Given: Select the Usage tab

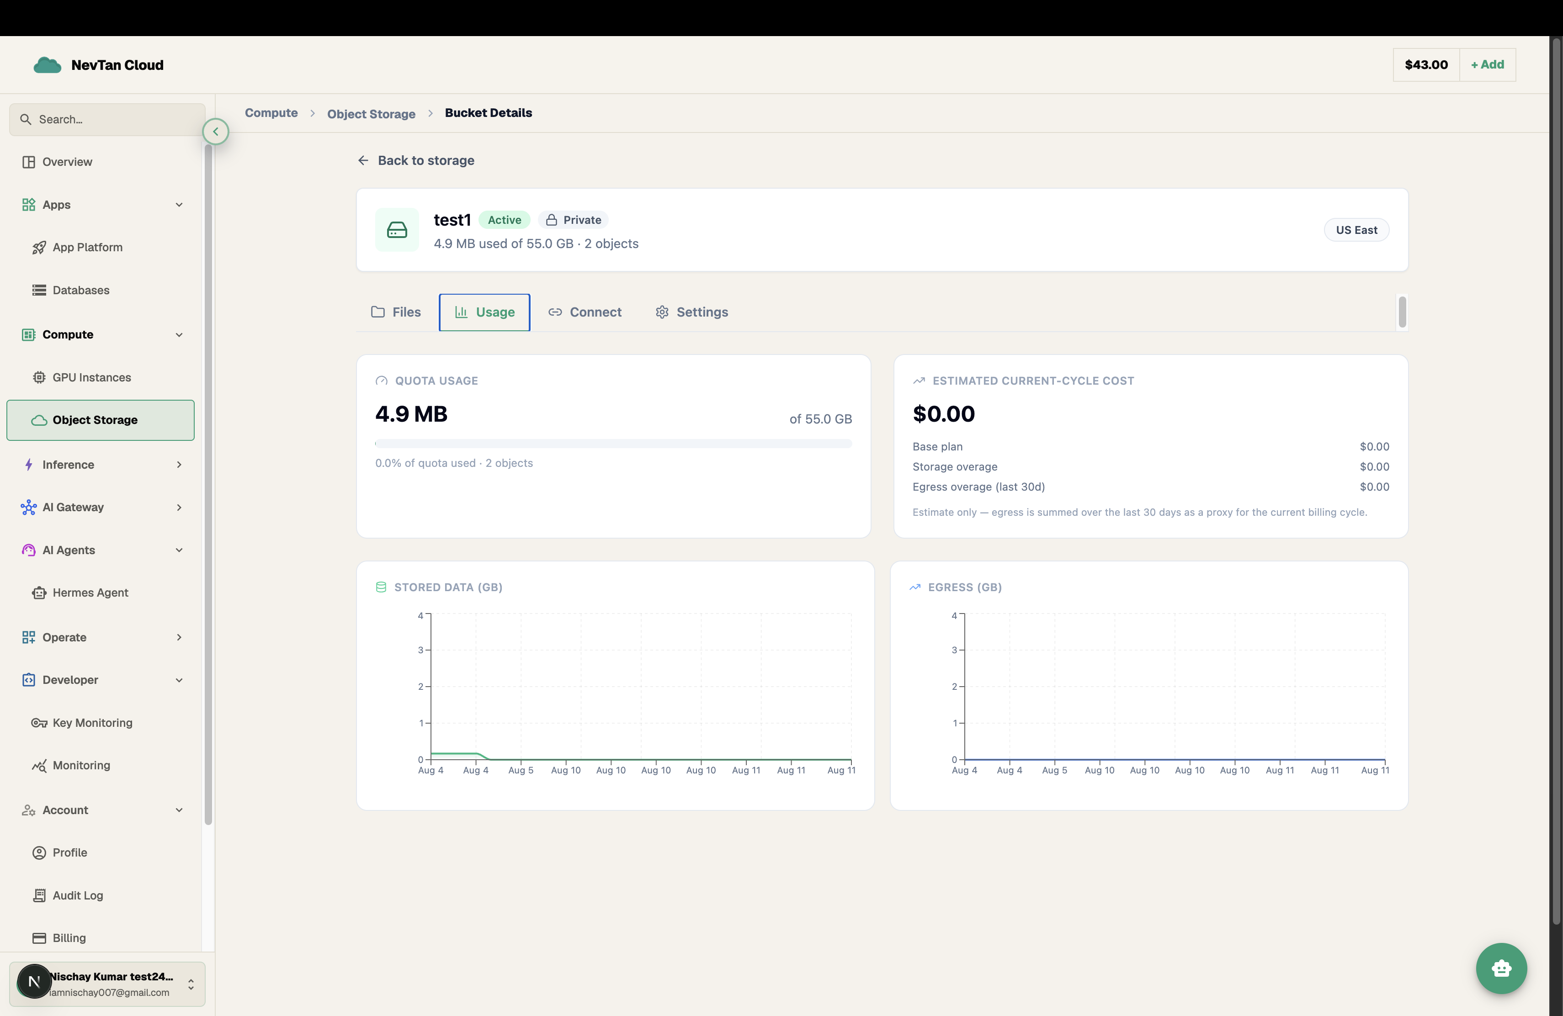Looking at the screenshot, I should 484,312.
